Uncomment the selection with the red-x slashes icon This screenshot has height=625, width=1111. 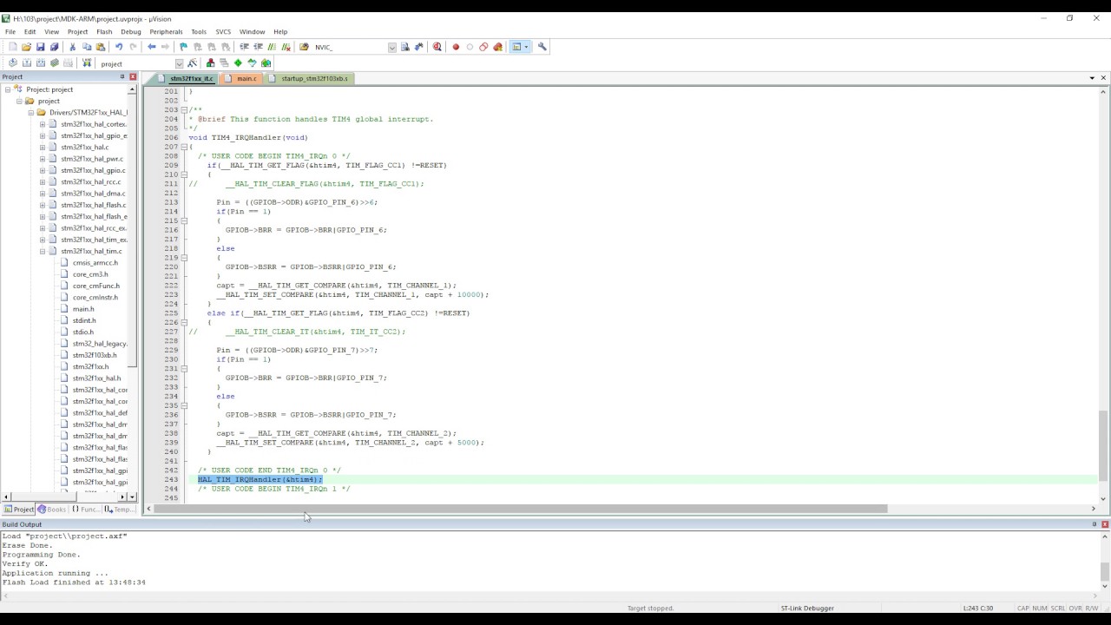(x=286, y=47)
